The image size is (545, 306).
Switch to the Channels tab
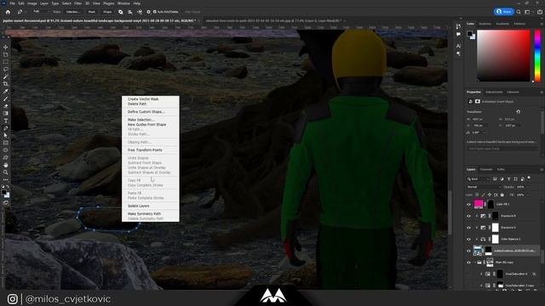(x=486, y=169)
